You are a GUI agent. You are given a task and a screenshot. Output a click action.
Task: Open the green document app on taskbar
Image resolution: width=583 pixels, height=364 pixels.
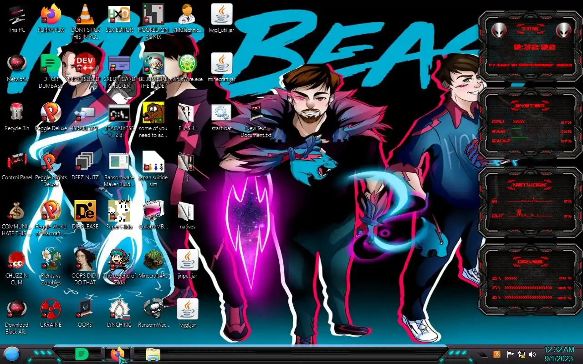pyautogui.click(x=82, y=354)
